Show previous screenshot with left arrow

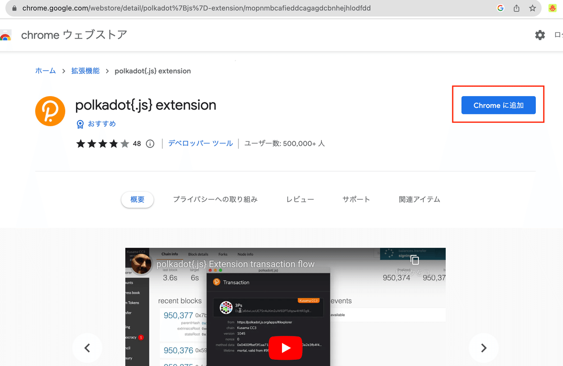87,348
